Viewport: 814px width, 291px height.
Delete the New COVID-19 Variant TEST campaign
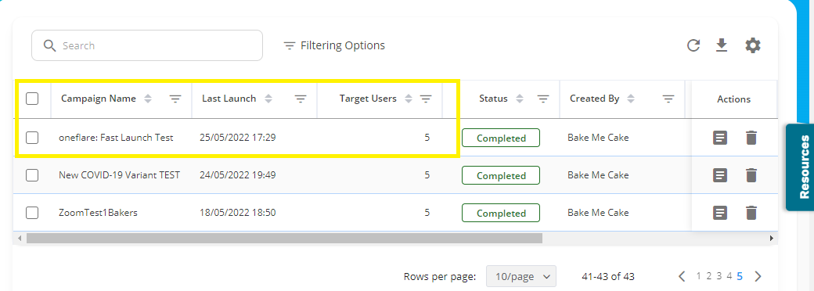[x=751, y=175]
